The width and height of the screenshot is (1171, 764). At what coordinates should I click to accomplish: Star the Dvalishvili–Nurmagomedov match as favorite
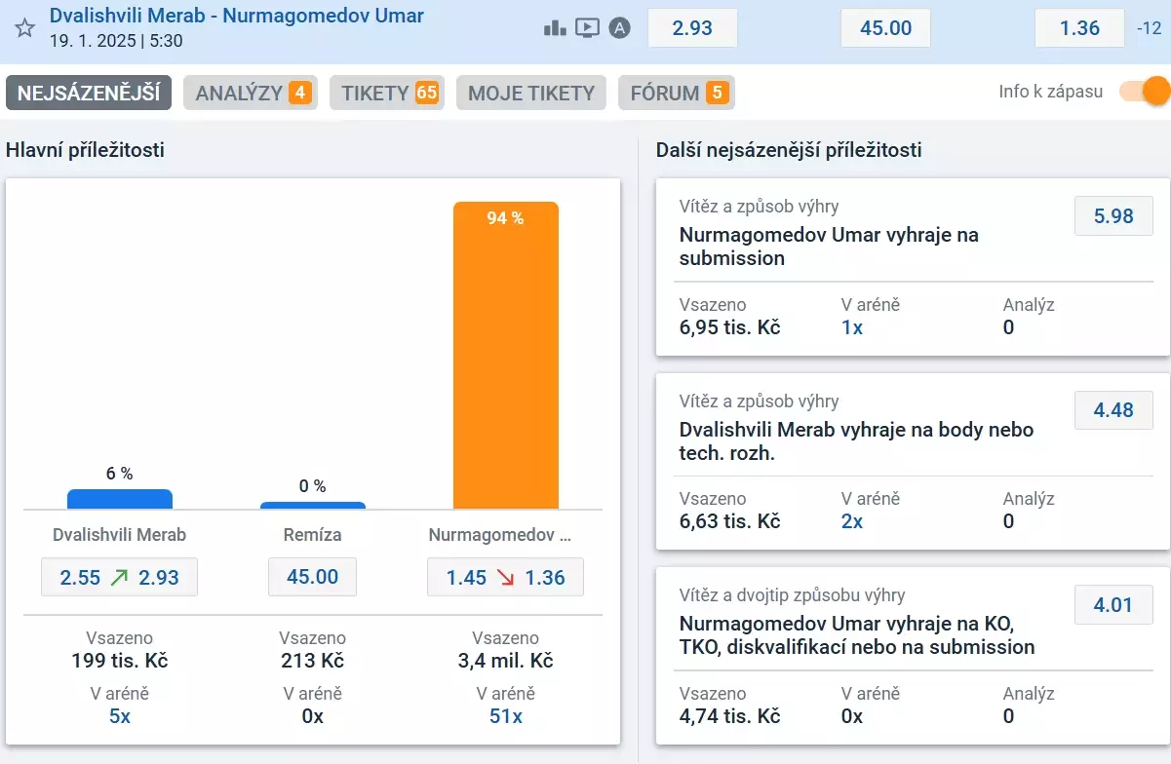coord(24,28)
